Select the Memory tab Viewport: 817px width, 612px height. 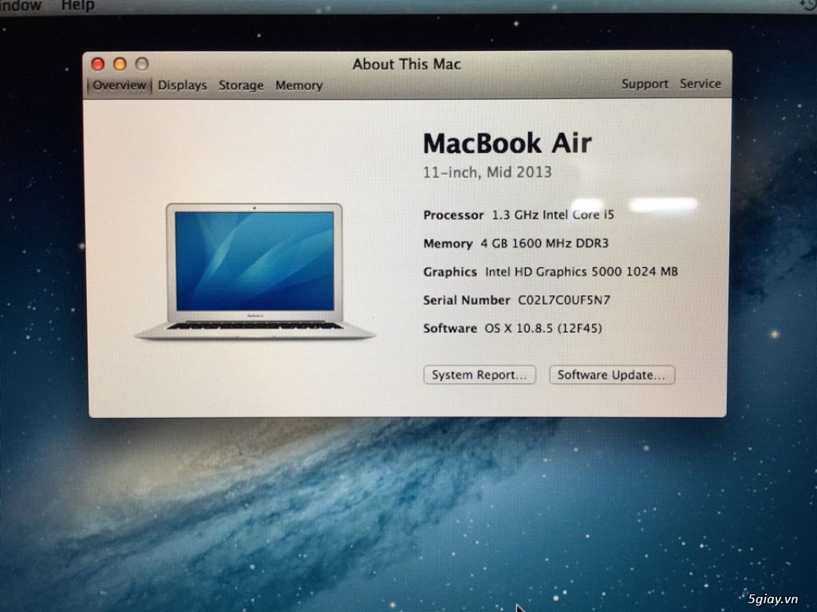pyautogui.click(x=298, y=85)
